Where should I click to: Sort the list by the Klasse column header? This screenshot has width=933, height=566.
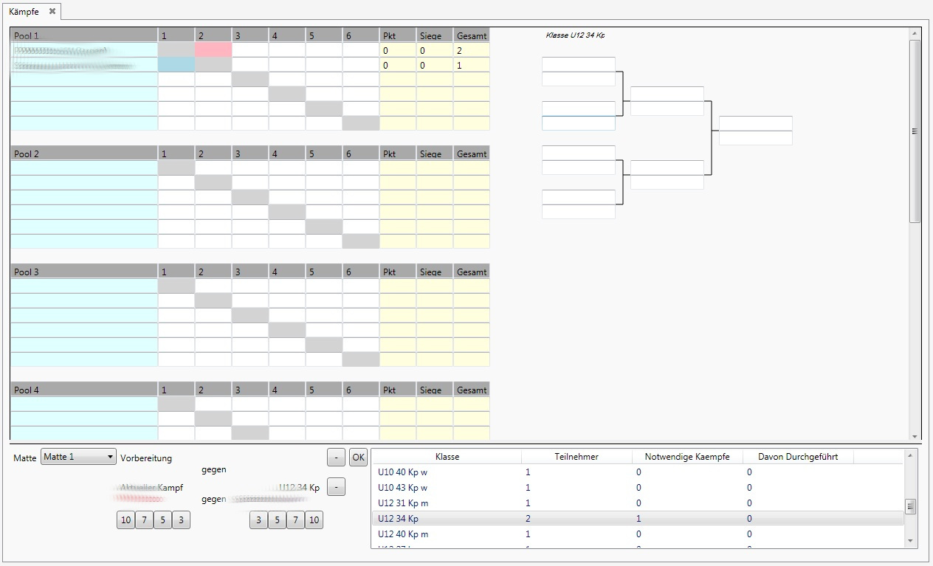pyautogui.click(x=447, y=457)
